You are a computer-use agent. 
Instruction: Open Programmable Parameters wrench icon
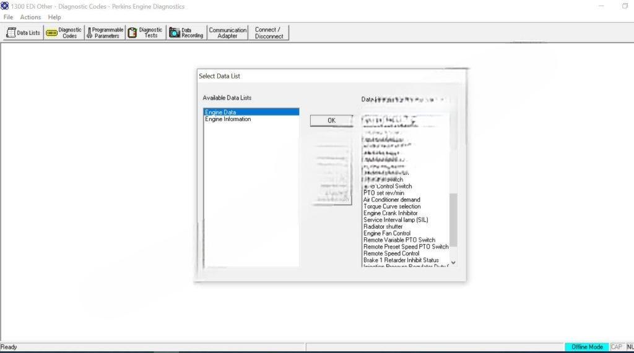(x=89, y=33)
